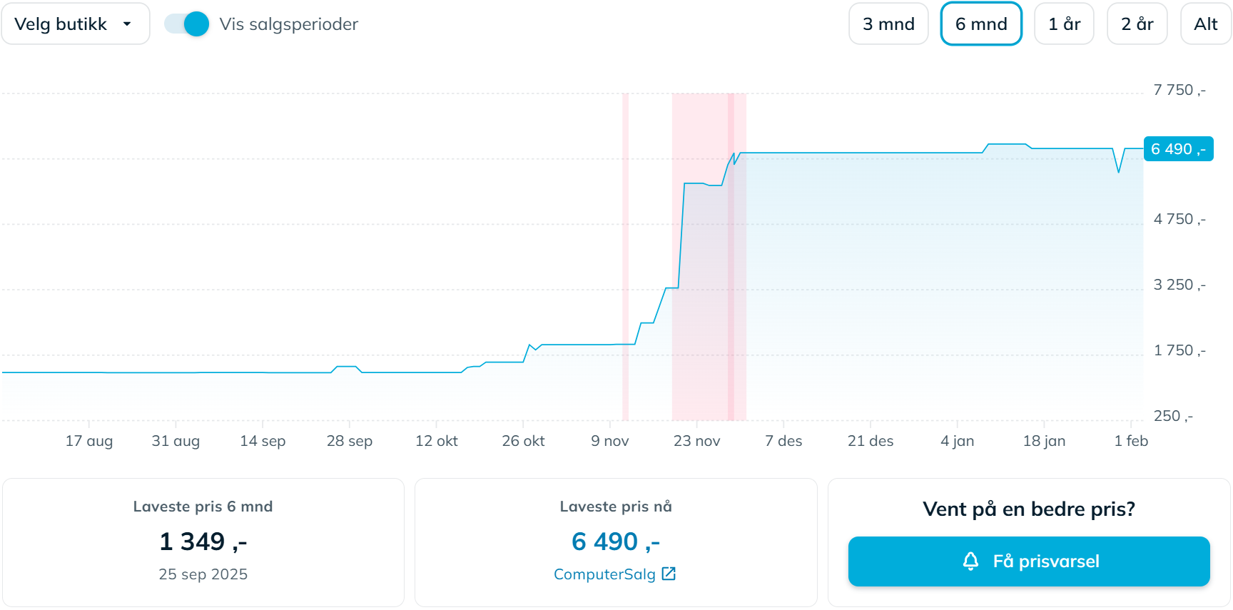Switch chart to 1 år range
This screenshot has width=1233, height=610.
point(1064,24)
